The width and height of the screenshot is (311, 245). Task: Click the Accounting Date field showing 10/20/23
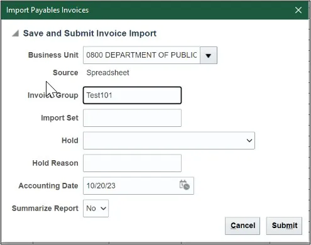(x=138, y=185)
